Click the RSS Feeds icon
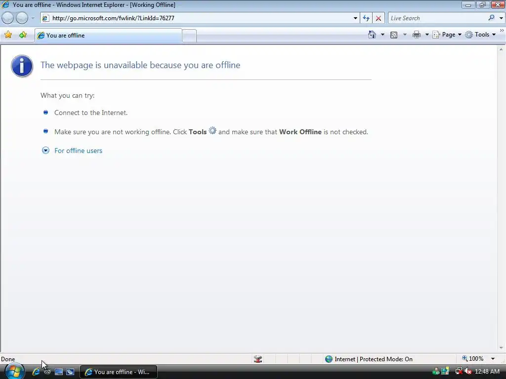The width and height of the screenshot is (506, 379). (394, 35)
